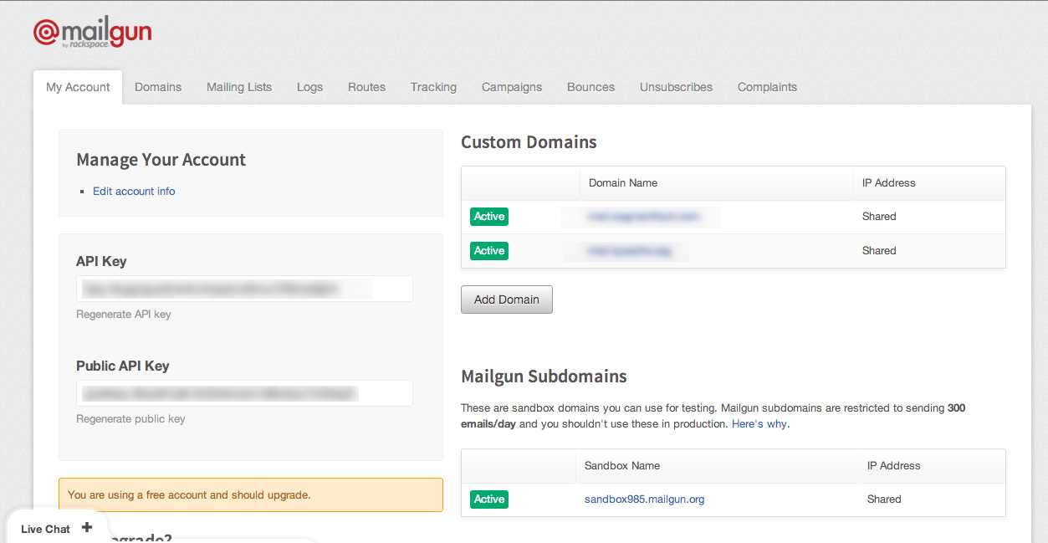This screenshot has width=1048, height=543.
Task: Open the Domains tab
Action: 158,87
